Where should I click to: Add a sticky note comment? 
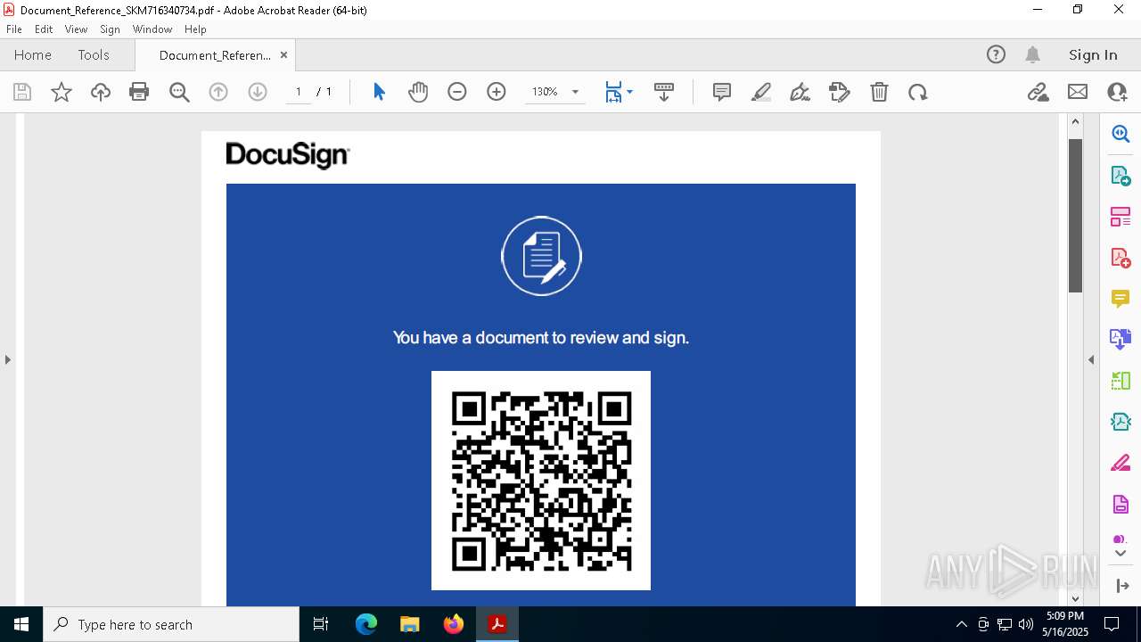[722, 92]
